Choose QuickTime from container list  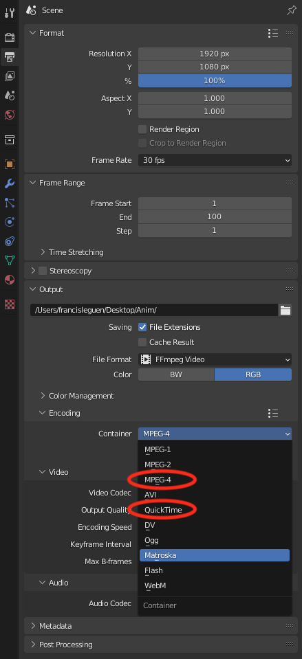pos(163,510)
